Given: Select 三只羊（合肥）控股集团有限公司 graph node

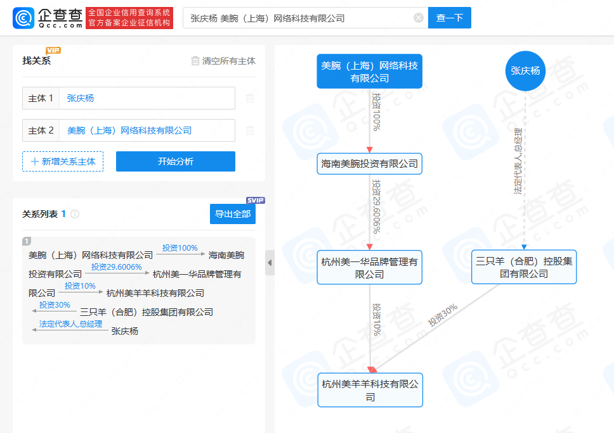Looking at the screenshot, I should point(524,267).
